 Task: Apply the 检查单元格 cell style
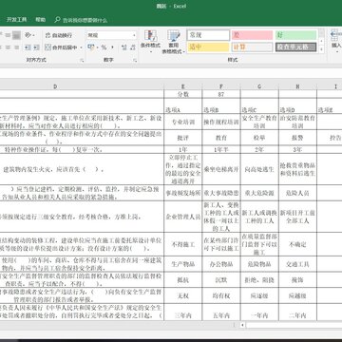(295, 47)
